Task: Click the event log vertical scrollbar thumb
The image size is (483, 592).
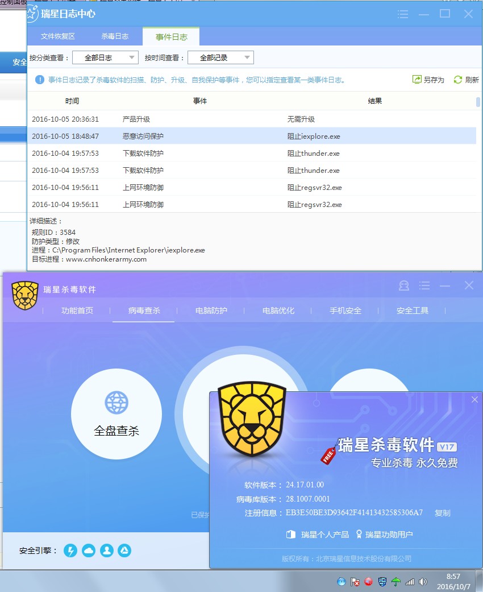Action: coord(478,102)
